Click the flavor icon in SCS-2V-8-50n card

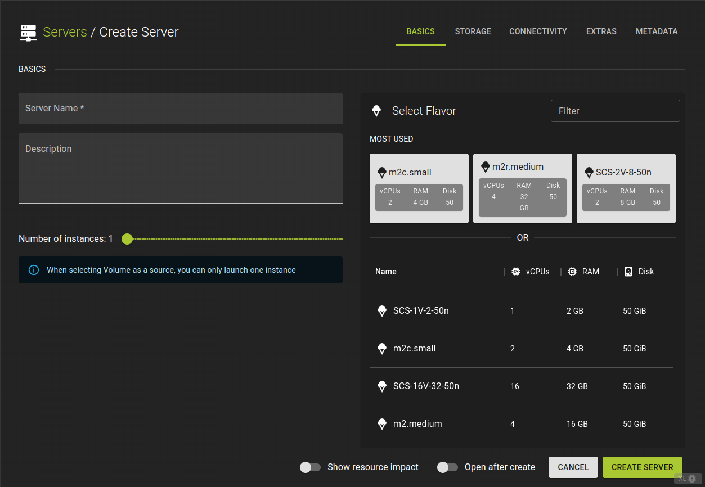pos(589,173)
